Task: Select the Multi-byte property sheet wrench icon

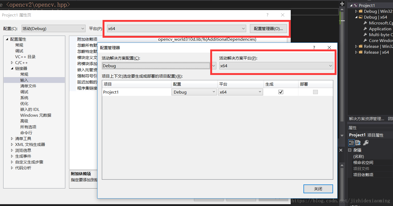Action: tap(365, 35)
